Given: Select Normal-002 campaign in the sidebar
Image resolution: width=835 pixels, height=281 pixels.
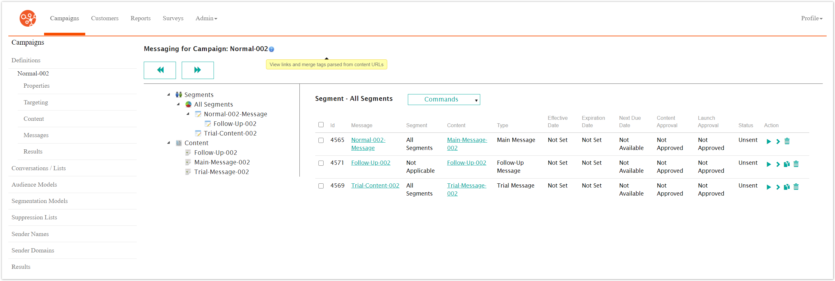Looking at the screenshot, I should pyautogui.click(x=33, y=74).
